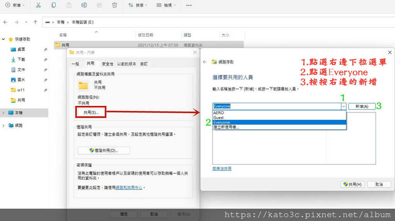Collapse the 快速存取 section chevron
The height and width of the screenshot is (221, 395).
coord(3,39)
